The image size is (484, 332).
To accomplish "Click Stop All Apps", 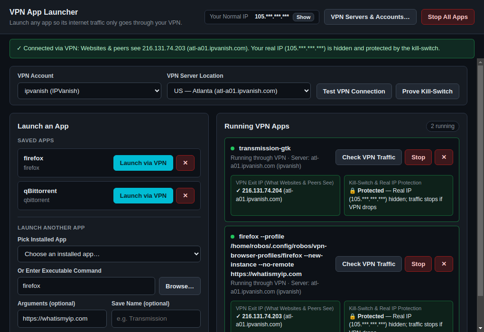I will [x=447, y=17].
